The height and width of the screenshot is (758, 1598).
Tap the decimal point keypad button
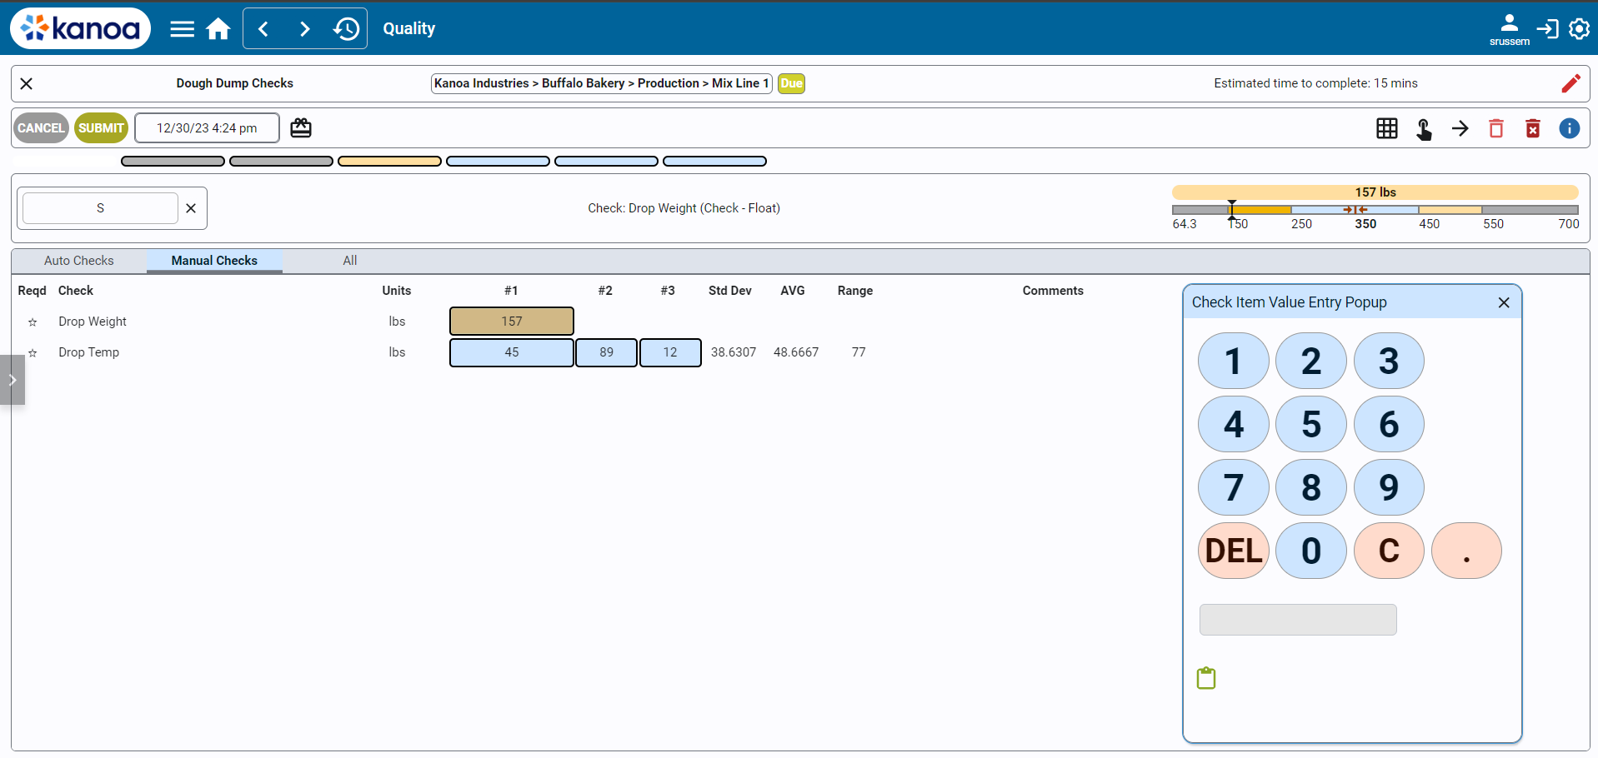click(x=1466, y=551)
